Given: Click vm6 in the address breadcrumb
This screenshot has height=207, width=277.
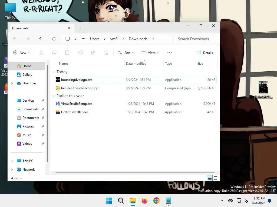Looking at the screenshot, I should 114,39.
